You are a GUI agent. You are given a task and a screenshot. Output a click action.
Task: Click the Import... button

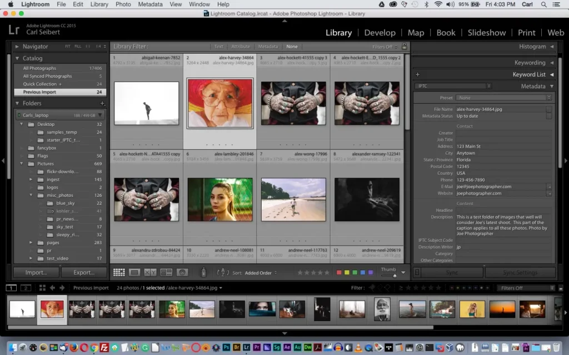(36, 272)
